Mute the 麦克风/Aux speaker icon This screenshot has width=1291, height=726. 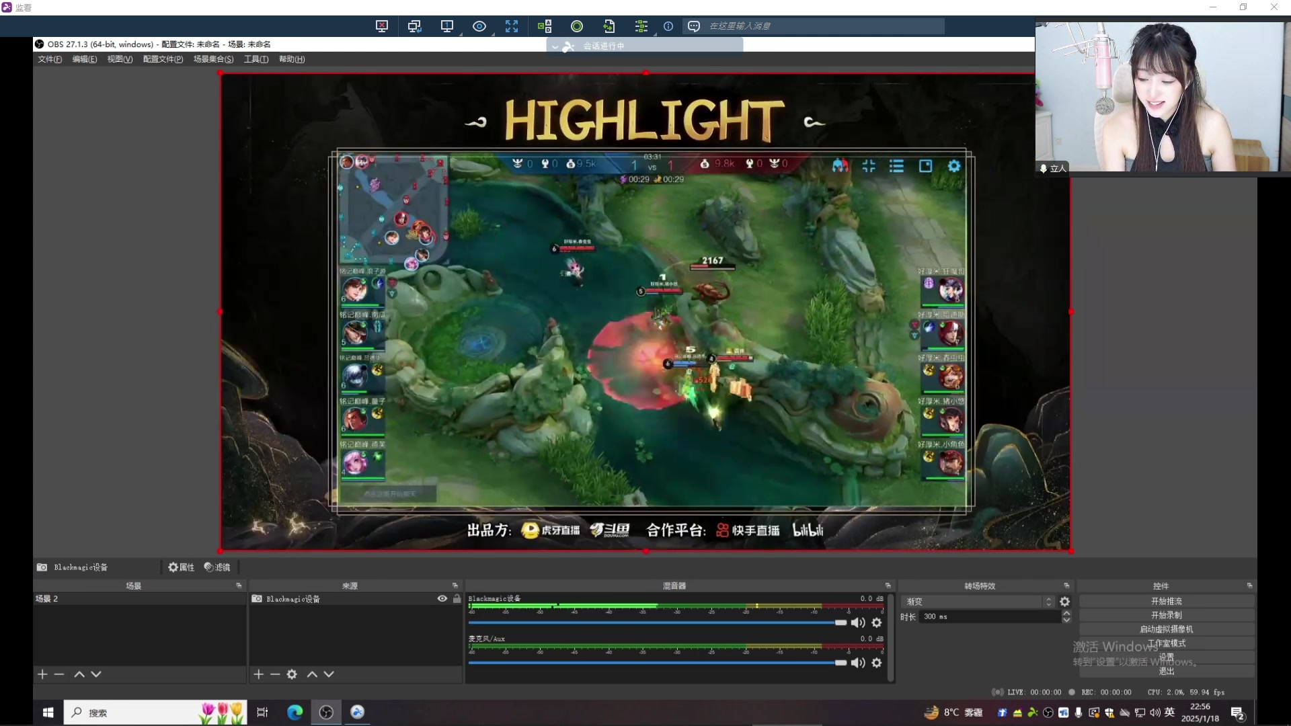pos(858,663)
